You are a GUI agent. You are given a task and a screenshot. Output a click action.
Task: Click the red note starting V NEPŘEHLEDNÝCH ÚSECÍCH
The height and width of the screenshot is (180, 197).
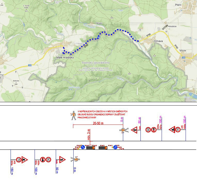(x=103, y=114)
